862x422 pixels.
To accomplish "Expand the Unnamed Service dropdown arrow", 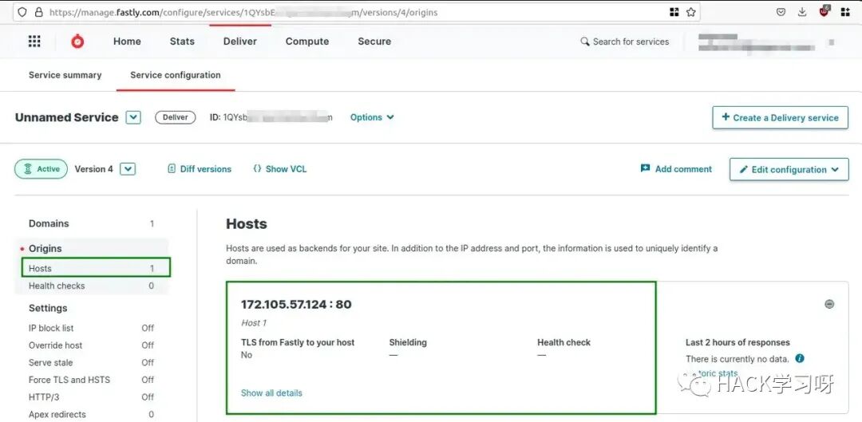I will [x=133, y=117].
